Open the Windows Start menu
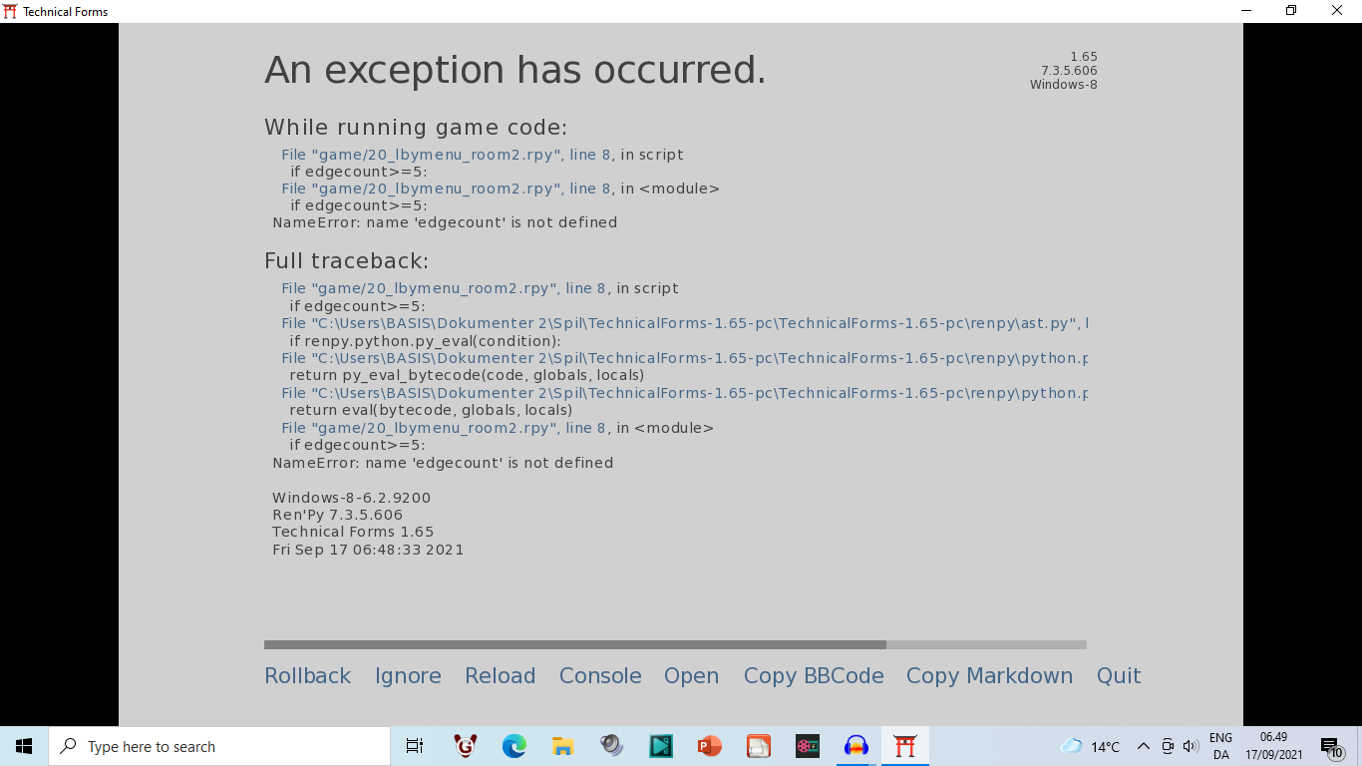 click(24, 746)
